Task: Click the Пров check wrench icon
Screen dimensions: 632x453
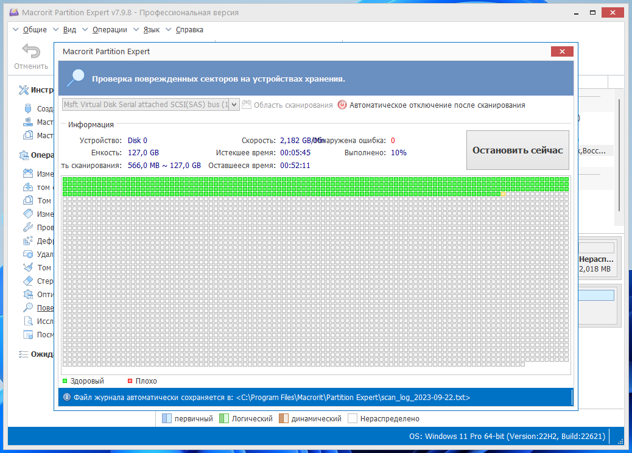Action: pyautogui.click(x=28, y=227)
